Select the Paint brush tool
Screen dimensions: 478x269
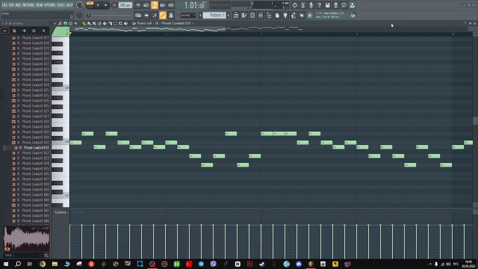click(x=89, y=24)
